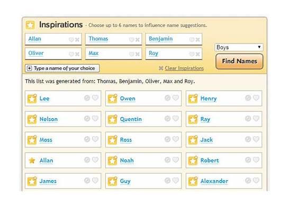Click the star icon next to Guy
This screenshot has width=289, height=205.
(112, 181)
